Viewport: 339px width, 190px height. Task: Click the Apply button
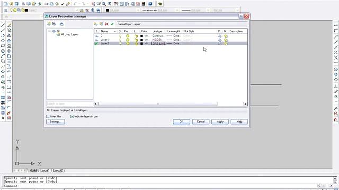(220, 122)
